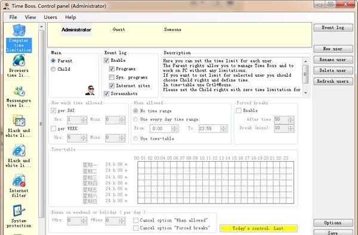The width and height of the screenshot is (358, 235).
Task: Click the Delete user button
Action: [x=333, y=70]
